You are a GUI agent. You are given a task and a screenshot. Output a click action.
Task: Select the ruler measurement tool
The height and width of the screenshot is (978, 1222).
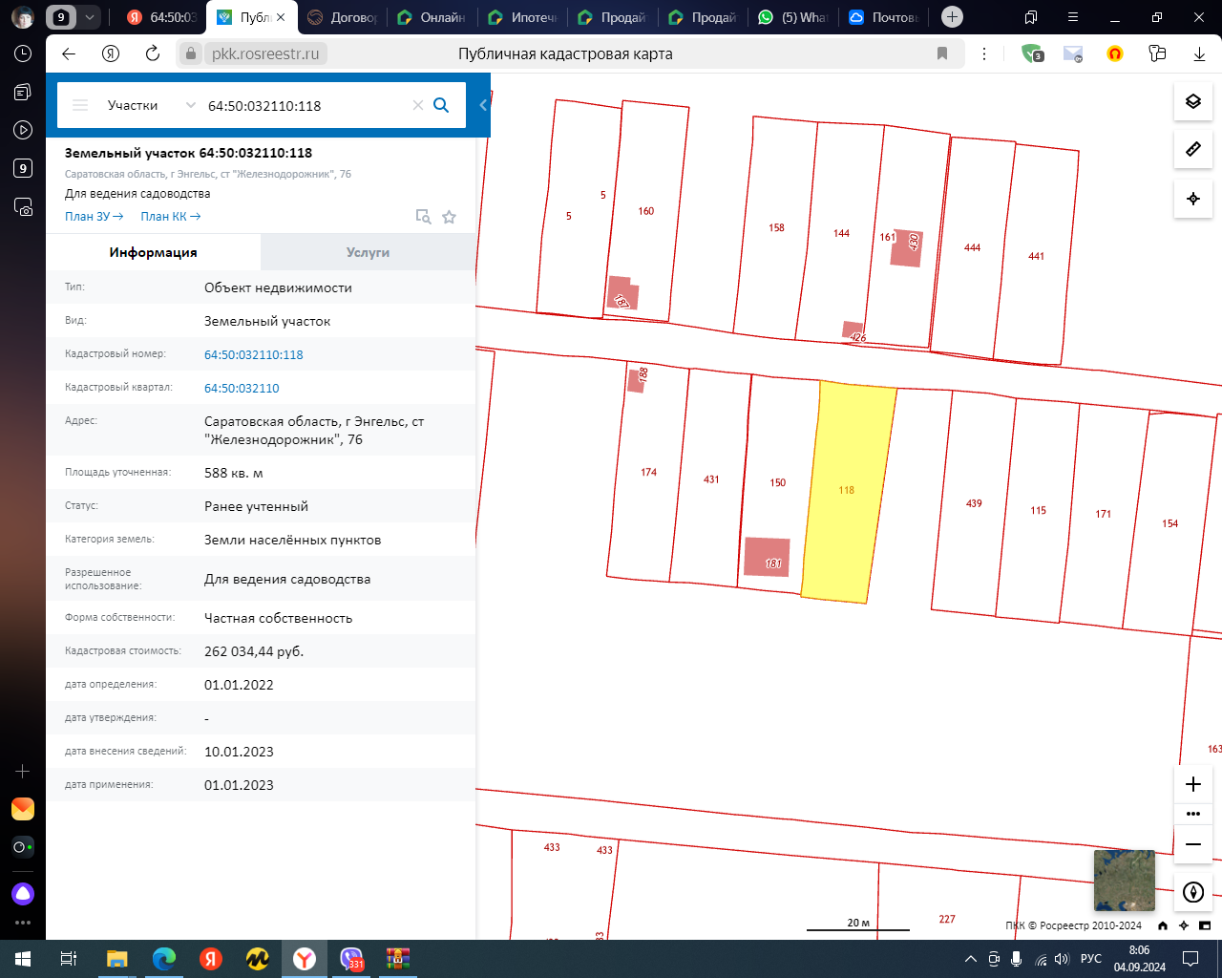(1193, 149)
